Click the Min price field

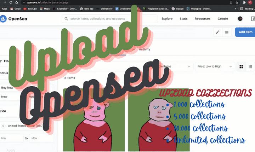click(11, 138)
